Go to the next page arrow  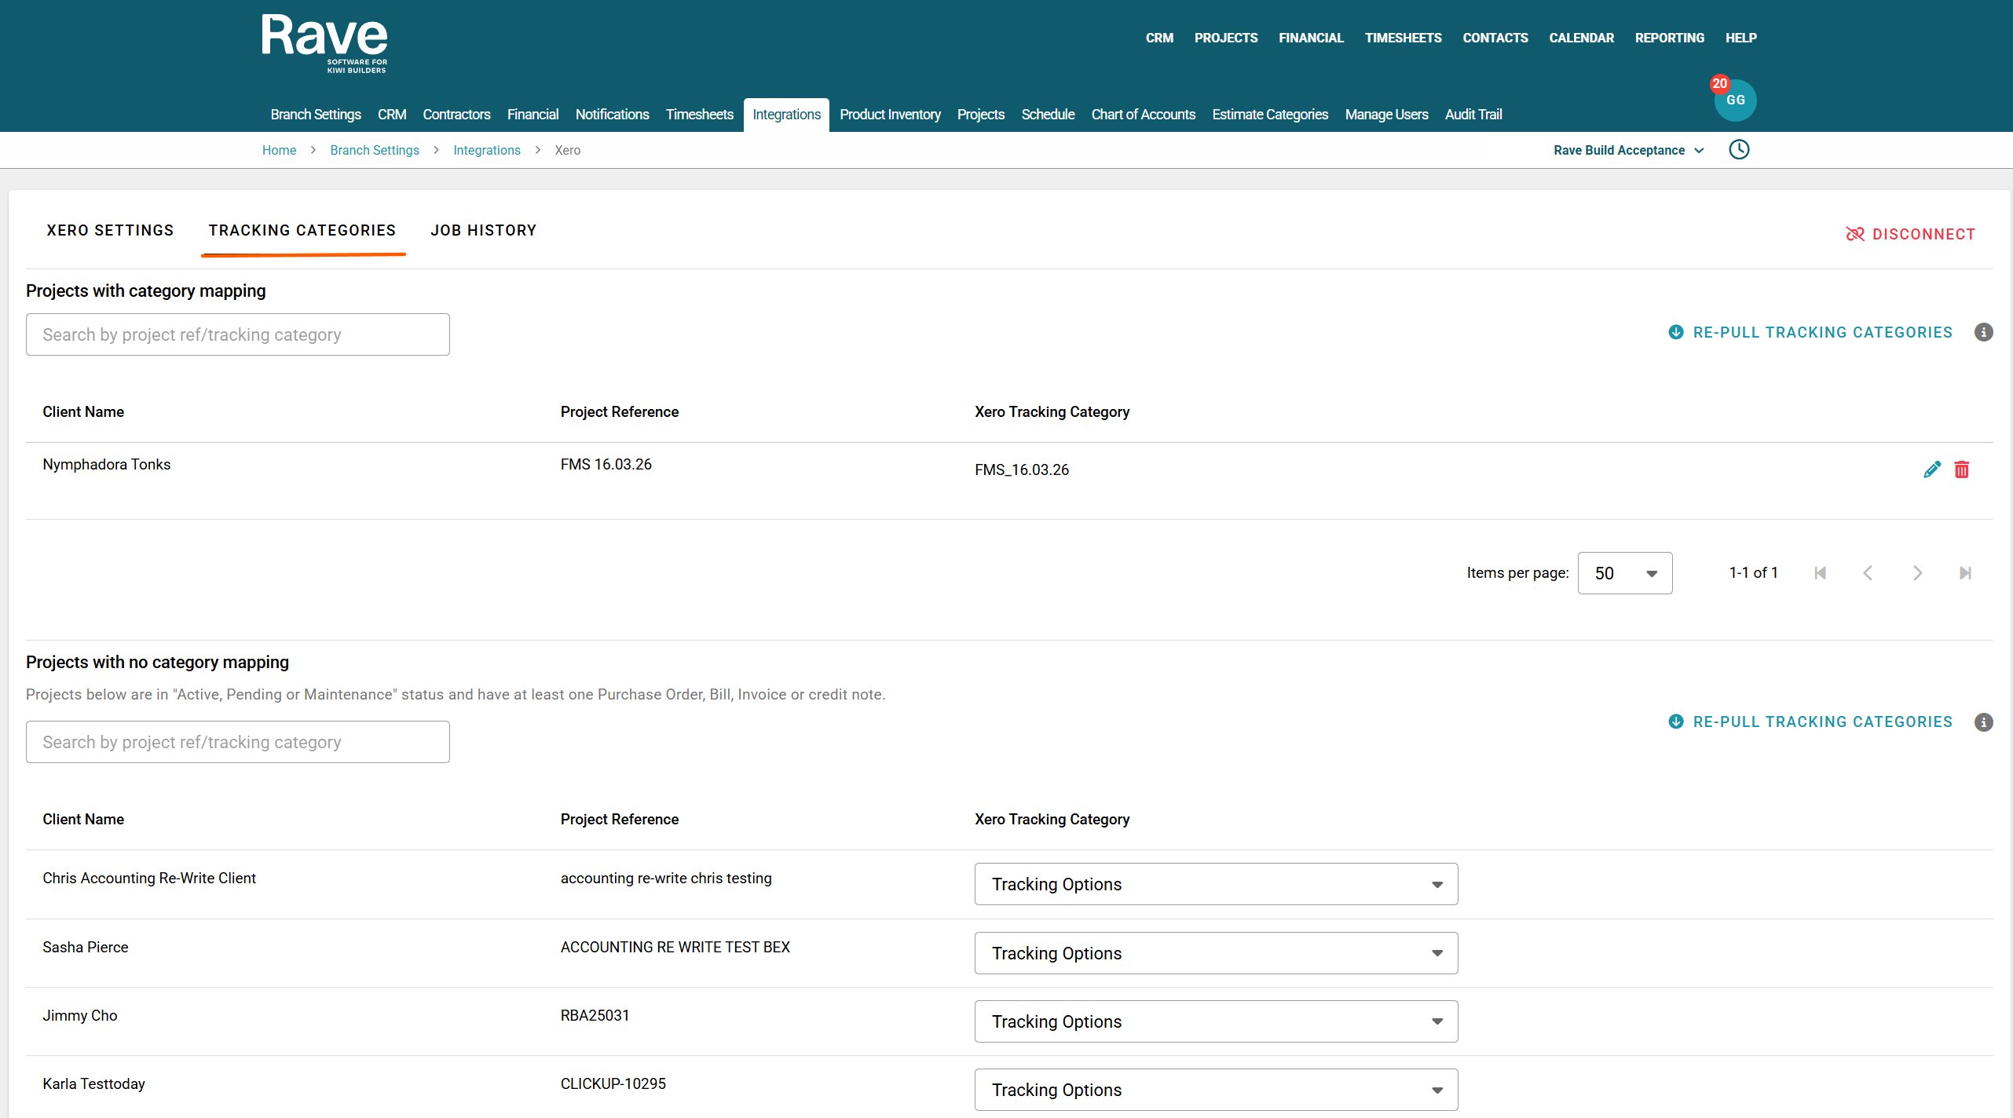click(x=1916, y=573)
